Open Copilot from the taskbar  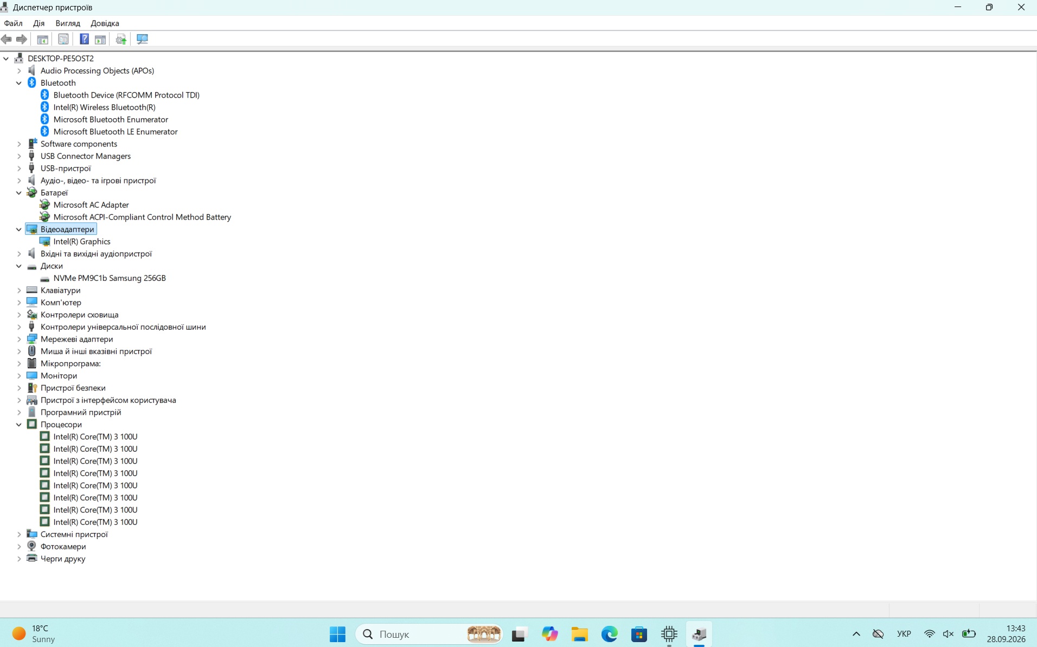[x=549, y=634]
